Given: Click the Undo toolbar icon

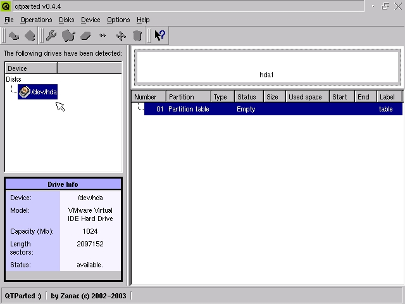Looking at the screenshot, I should pyautogui.click(x=14, y=35).
